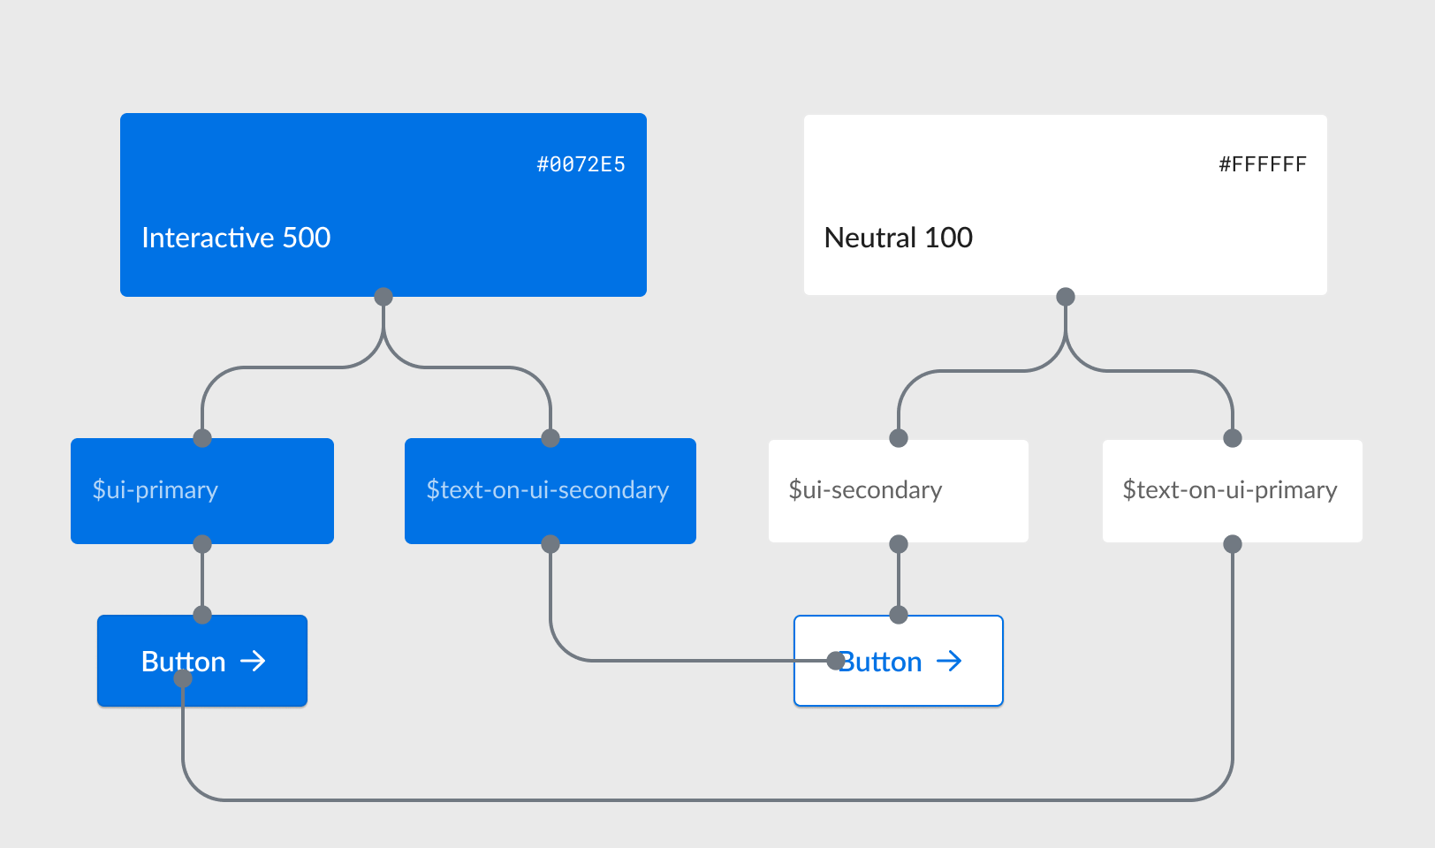Click the connector dot under $text-on-ui-primary box
Viewport: 1435px width, 848px height.
(x=1233, y=544)
